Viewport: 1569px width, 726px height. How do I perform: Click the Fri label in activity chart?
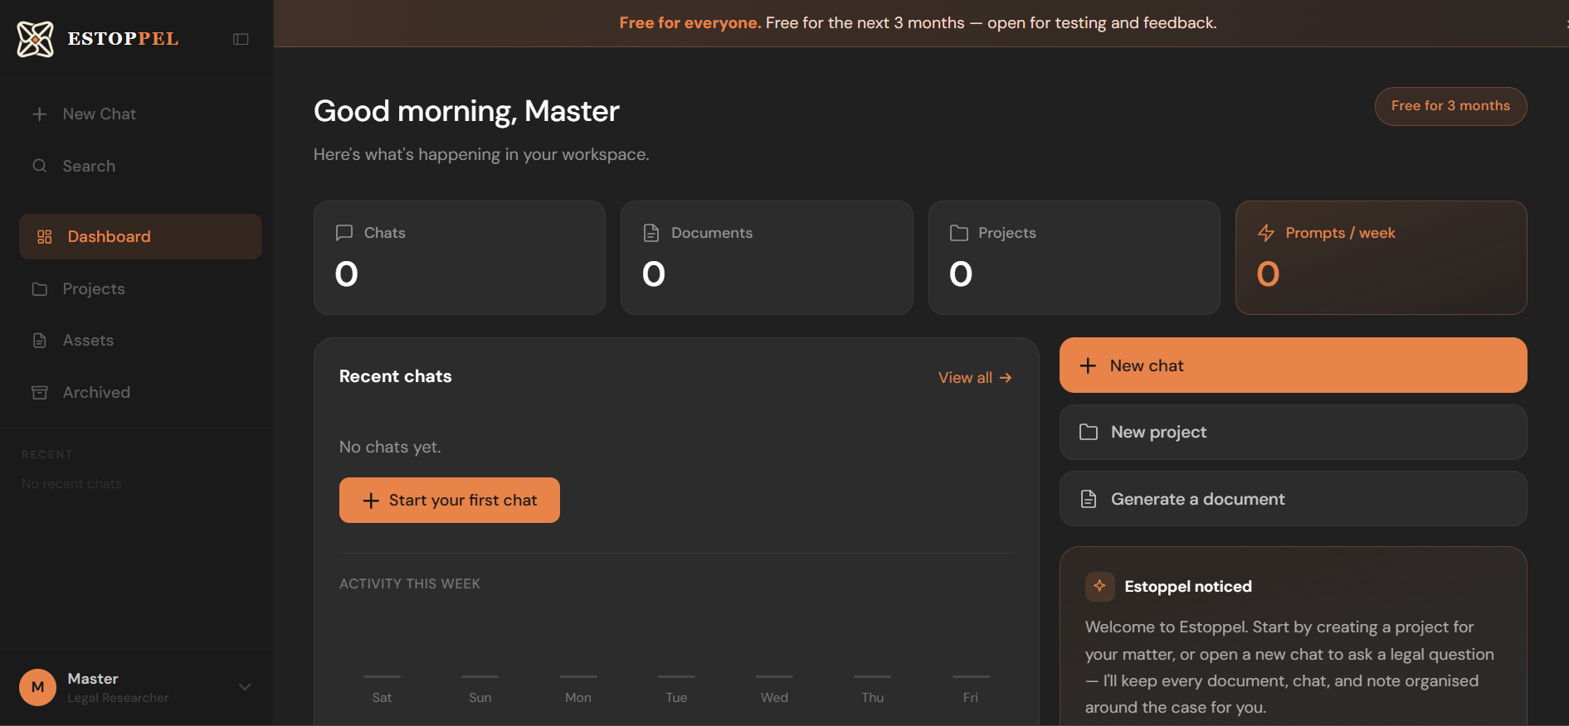(x=970, y=698)
